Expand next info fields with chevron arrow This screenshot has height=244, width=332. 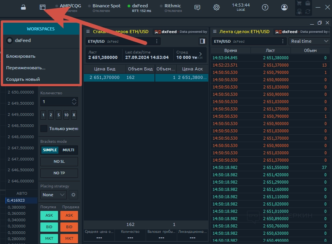(x=200, y=54)
